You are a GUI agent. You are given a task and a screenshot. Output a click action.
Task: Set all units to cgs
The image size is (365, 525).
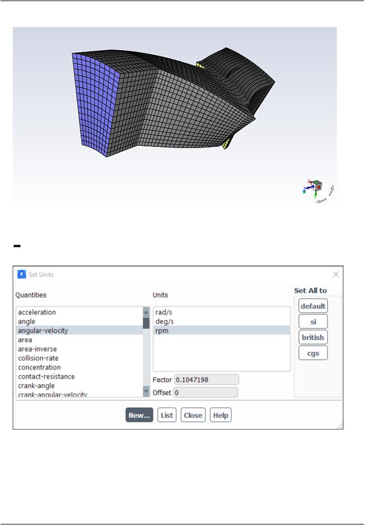pyautogui.click(x=313, y=353)
